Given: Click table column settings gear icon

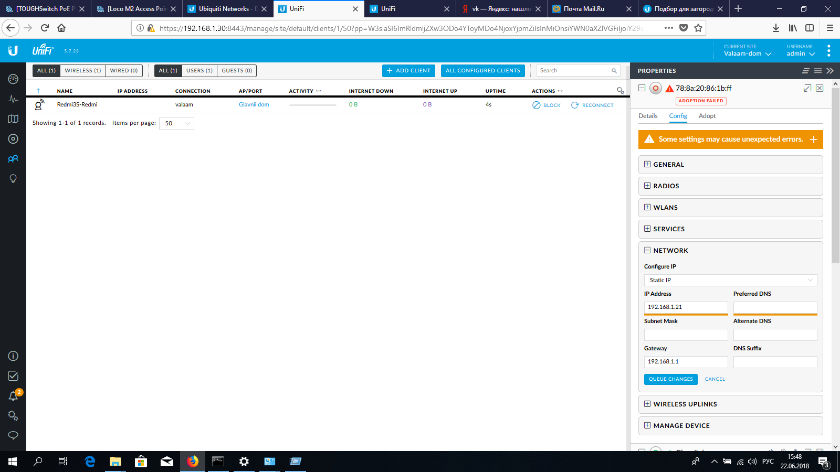Looking at the screenshot, I should (620, 91).
